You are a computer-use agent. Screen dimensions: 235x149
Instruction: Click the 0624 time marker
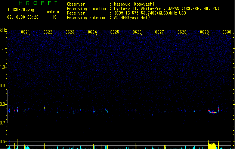pos(92,32)
